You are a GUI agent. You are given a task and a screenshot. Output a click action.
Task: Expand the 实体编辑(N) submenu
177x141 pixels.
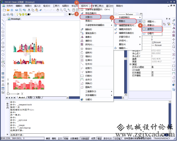click(x=96, y=95)
